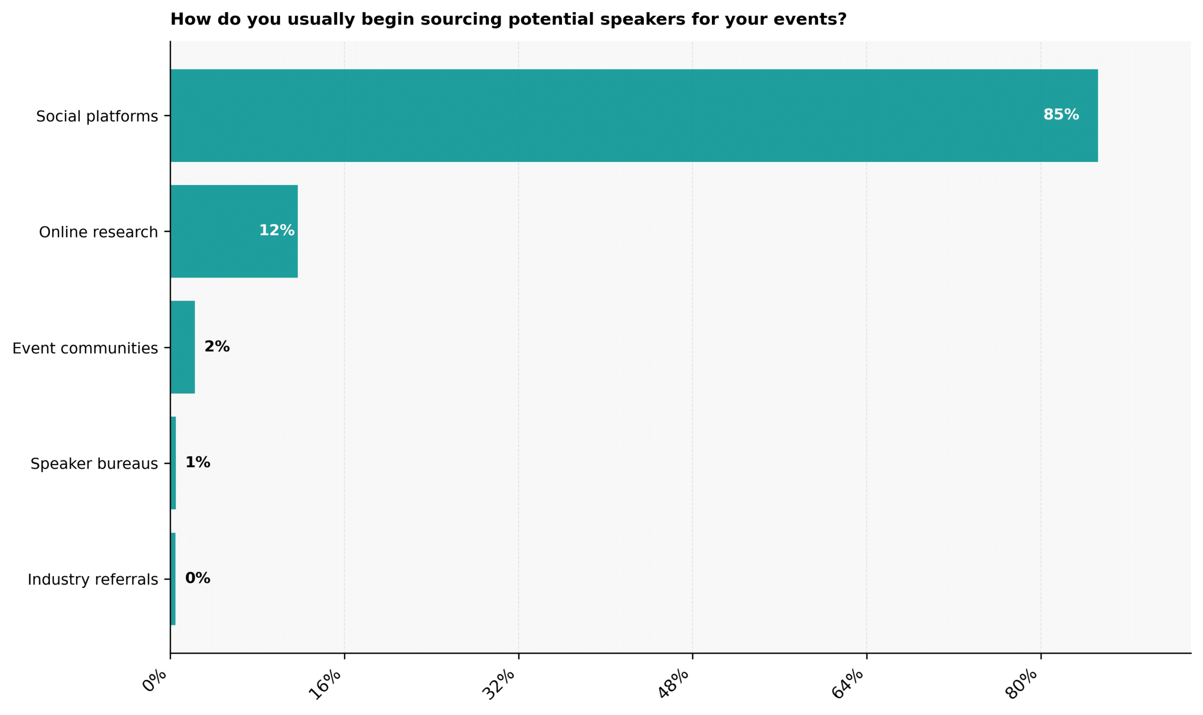The height and width of the screenshot is (715, 1203).
Task: Click the Event communities axis label
Action: (x=85, y=348)
